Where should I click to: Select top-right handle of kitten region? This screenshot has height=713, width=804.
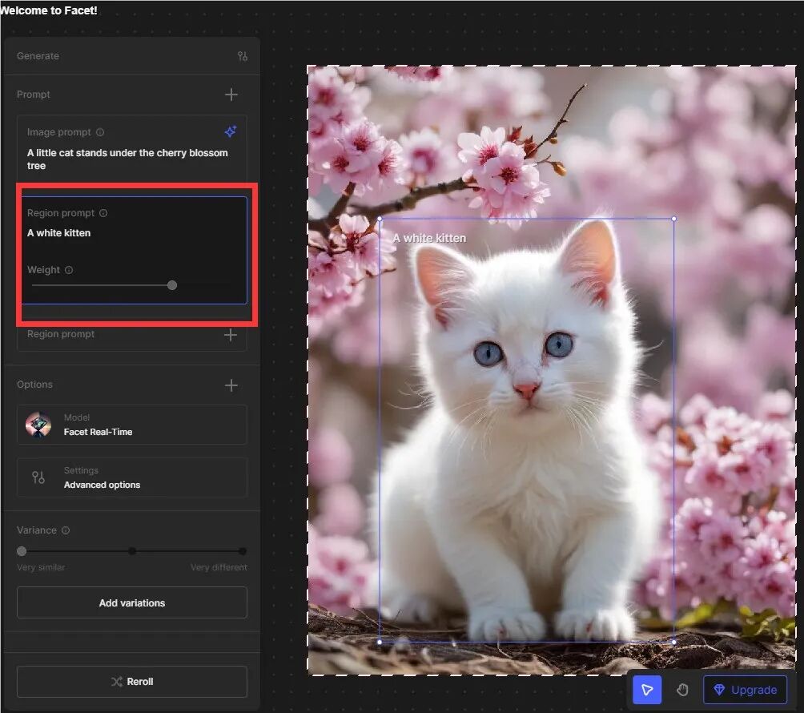673,219
